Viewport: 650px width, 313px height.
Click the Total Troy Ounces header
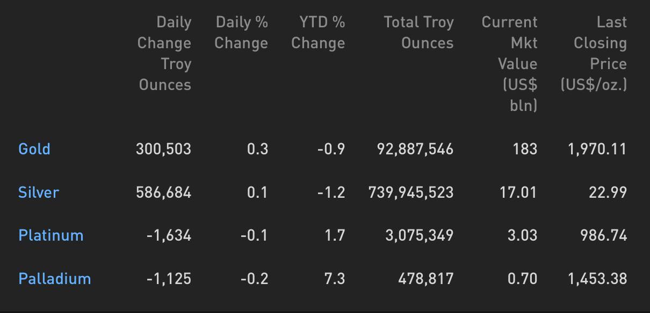click(418, 33)
